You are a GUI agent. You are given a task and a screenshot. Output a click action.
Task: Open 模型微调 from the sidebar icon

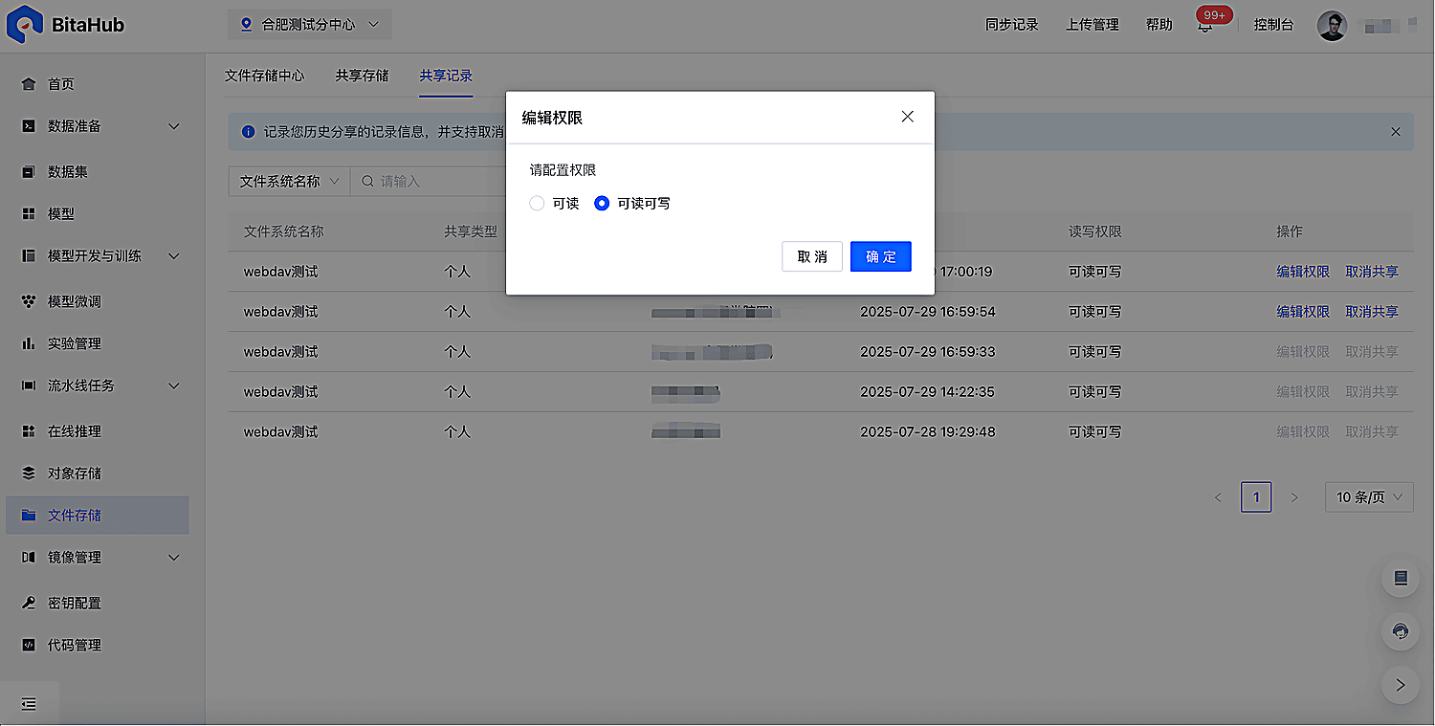click(29, 301)
